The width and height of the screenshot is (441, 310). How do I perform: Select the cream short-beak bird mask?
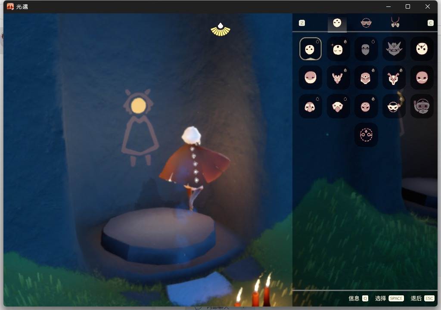point(338,106)
